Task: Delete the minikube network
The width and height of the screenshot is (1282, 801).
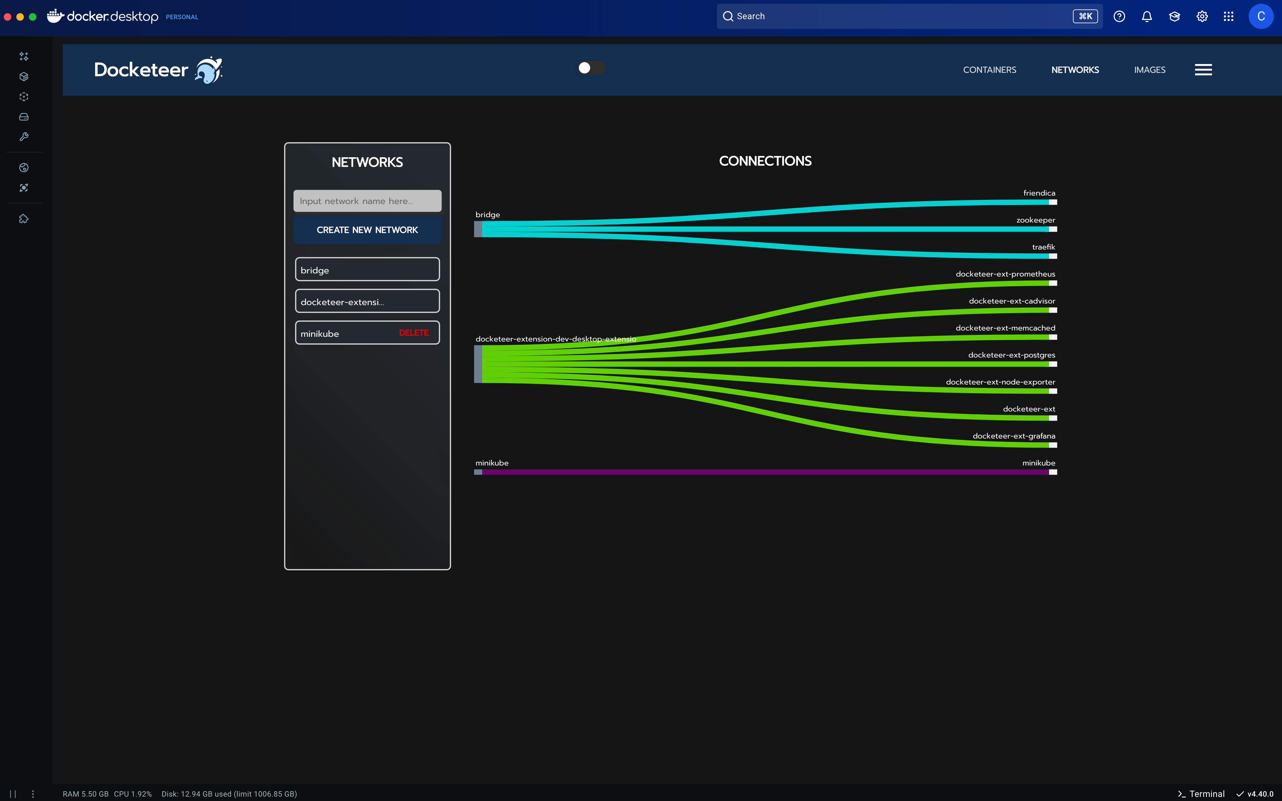Action: pyautogui.click(x=413, y=333)
